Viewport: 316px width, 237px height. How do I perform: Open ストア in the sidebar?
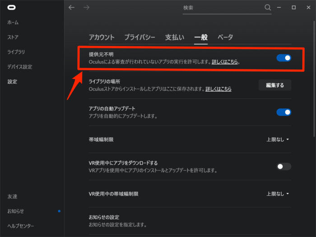coord(13,37)
